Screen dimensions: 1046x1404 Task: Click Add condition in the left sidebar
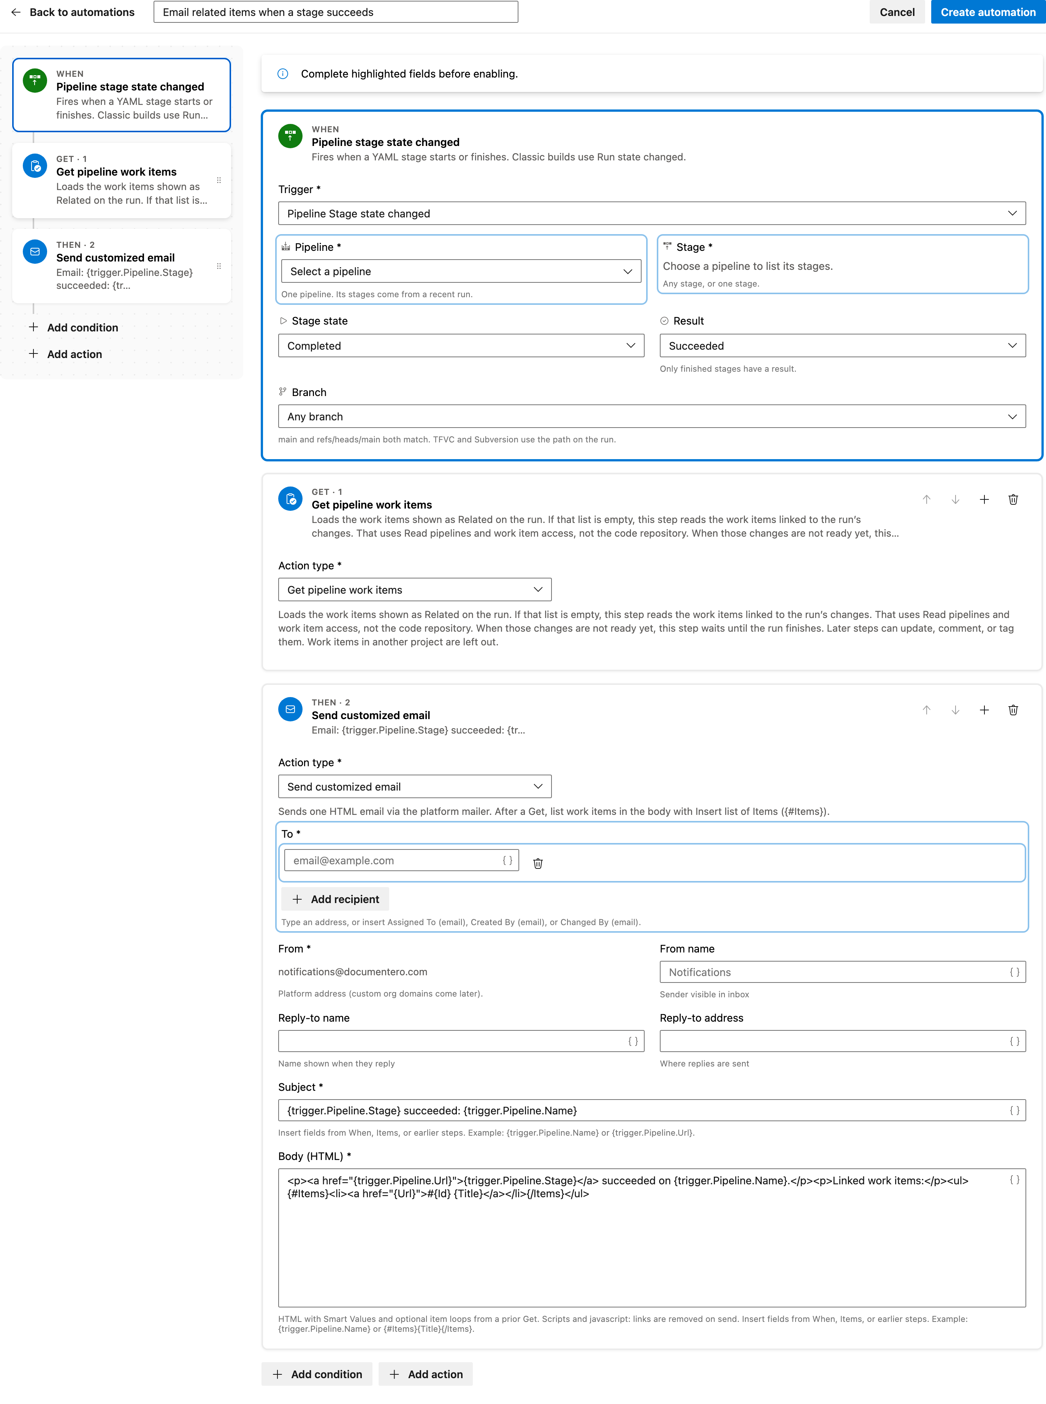tap(73, 327)
